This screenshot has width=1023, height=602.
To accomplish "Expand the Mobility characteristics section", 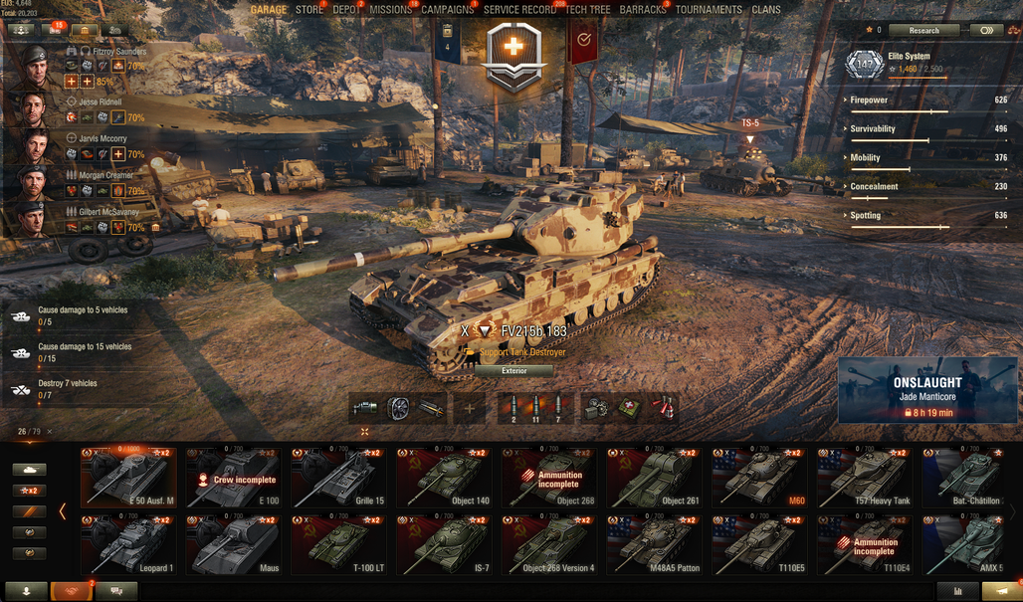I will click(925, 158).
